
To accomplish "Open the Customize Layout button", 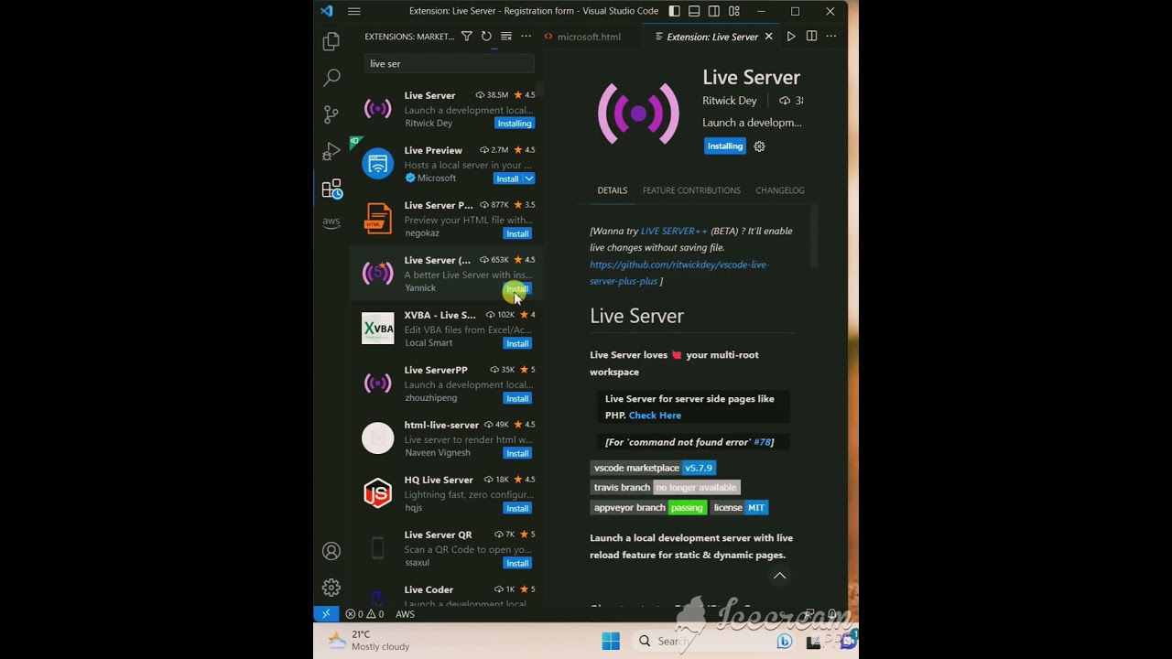I will point(732,11).
